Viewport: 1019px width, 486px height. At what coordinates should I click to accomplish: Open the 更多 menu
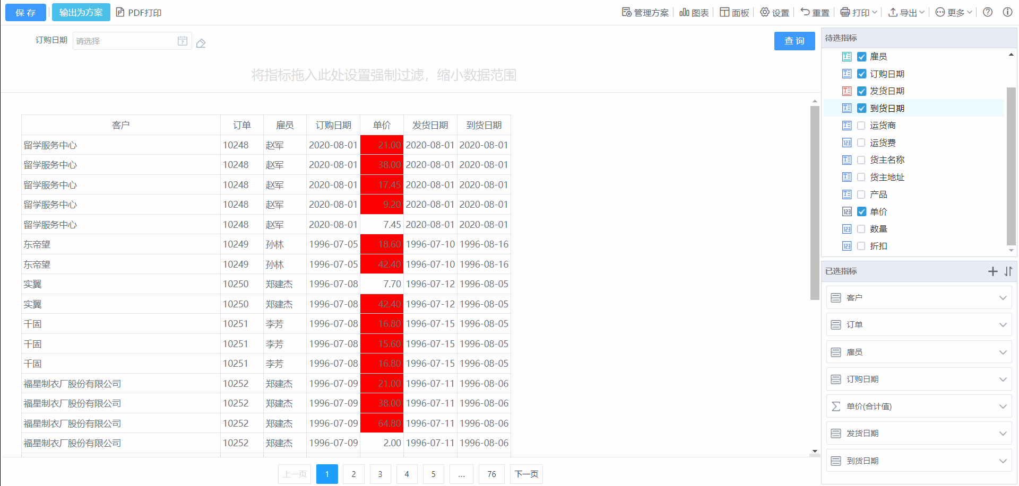coord(954,12)
